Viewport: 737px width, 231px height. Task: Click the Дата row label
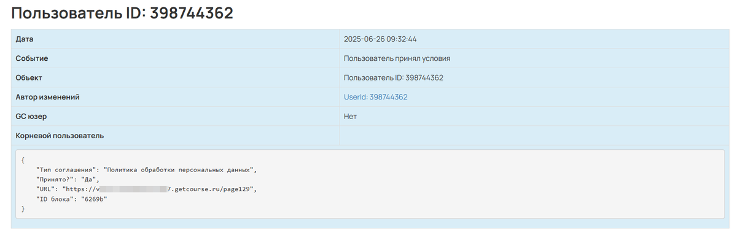[x=25, y=39]
